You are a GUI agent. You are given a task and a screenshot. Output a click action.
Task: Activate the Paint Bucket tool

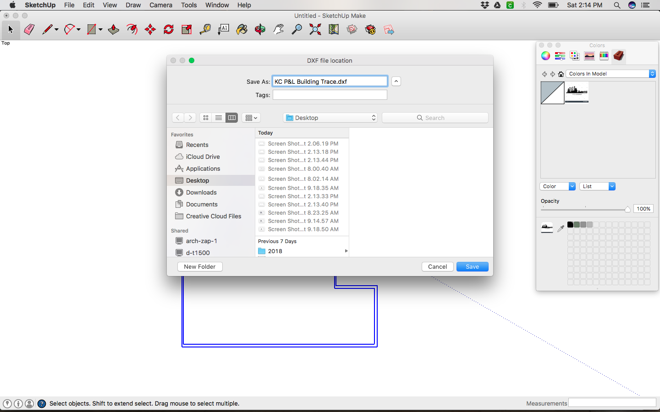tap(242, 30)
